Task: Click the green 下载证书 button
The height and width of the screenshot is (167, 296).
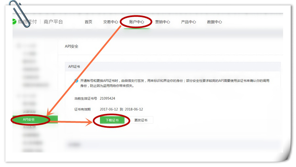Action: click(x=112, y=120)
